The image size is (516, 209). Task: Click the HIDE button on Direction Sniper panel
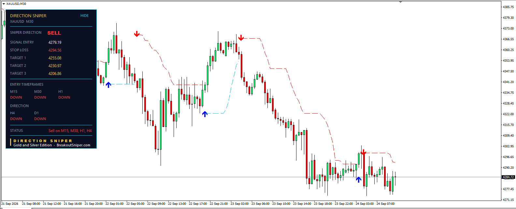coord(84,16)
